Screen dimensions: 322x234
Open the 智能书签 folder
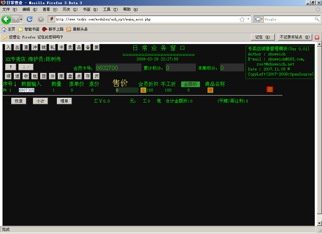[x=29, y=29]
